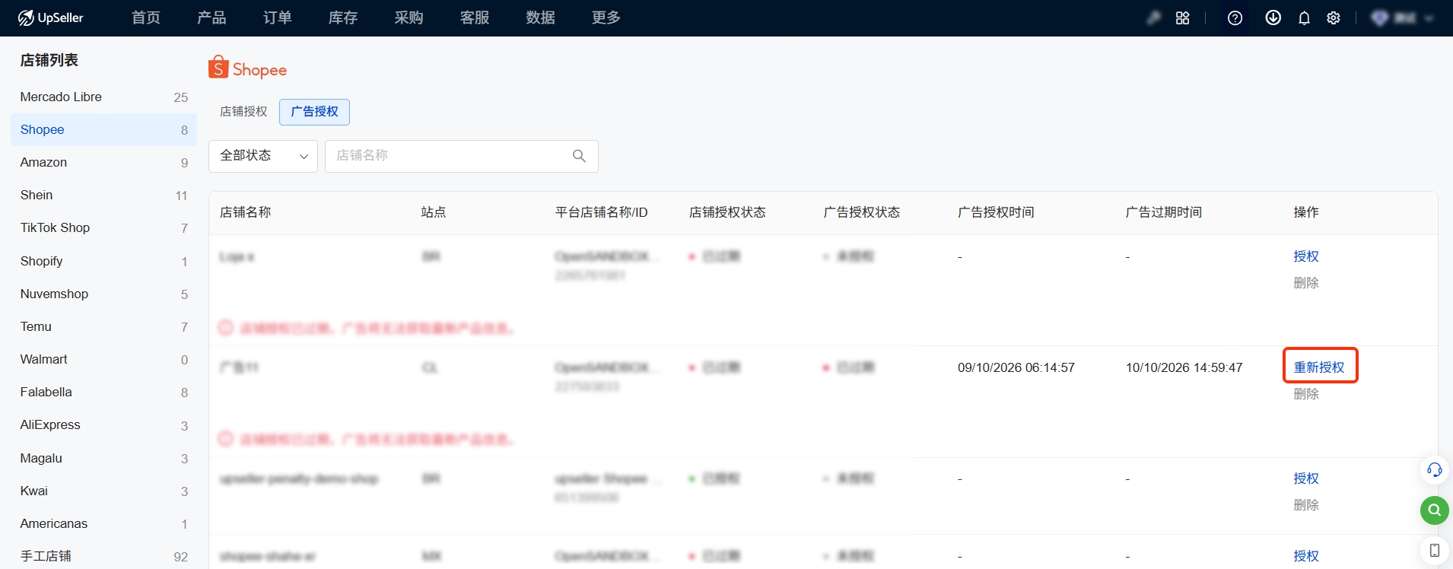Open the 采购 menu

click(409, 17)
